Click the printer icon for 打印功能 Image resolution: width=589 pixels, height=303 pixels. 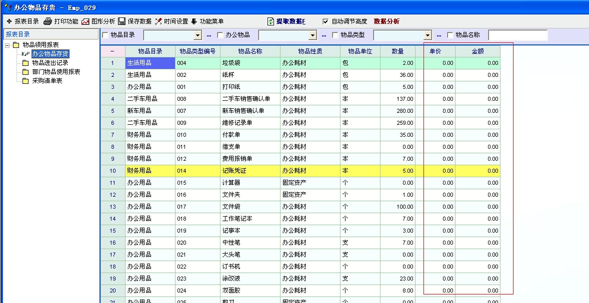click(48, 21)
